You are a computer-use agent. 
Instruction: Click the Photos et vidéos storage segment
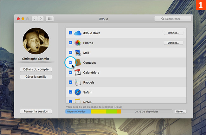coord(78,112)
